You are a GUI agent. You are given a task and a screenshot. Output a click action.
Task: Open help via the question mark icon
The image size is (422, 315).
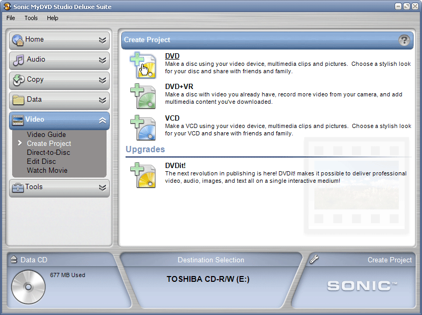404,41
